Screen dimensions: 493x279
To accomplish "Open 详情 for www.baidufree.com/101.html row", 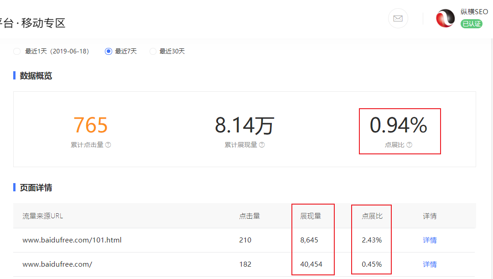I will [430, 240].
